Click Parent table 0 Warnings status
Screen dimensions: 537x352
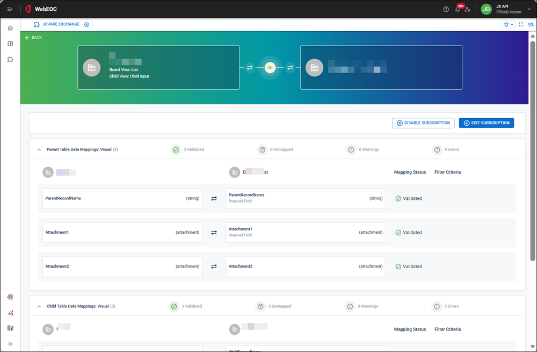[362, 149]
